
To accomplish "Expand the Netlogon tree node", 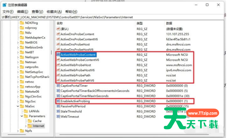I will coord(18,57).
